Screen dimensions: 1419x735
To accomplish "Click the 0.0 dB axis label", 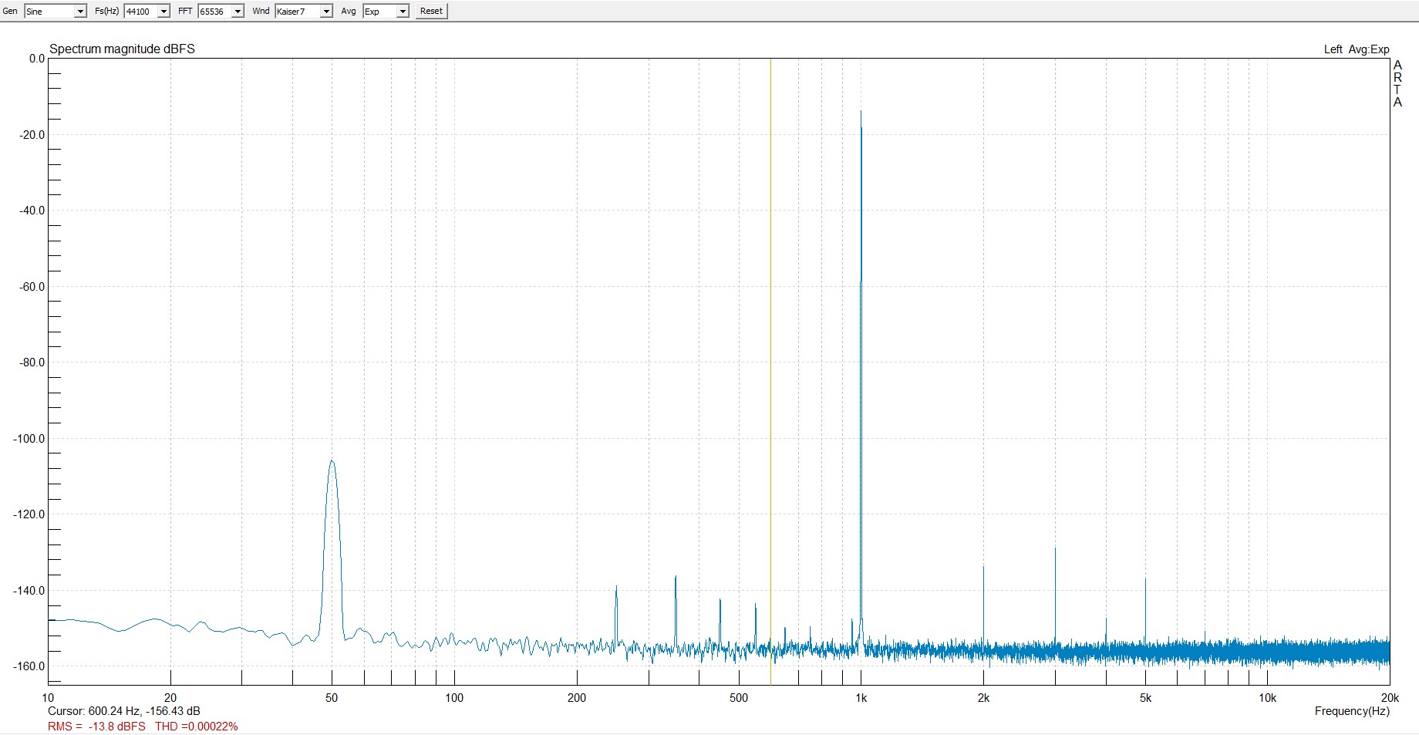I will pyautogui.click(x=36, y=59).
